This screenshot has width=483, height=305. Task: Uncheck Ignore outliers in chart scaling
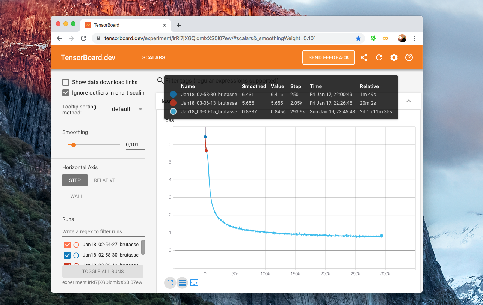pyautogui.click(x=66, y=93)
